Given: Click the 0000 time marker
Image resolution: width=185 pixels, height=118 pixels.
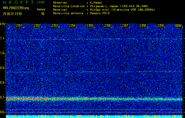Looking at the screenshot, I should pos(178,26).
